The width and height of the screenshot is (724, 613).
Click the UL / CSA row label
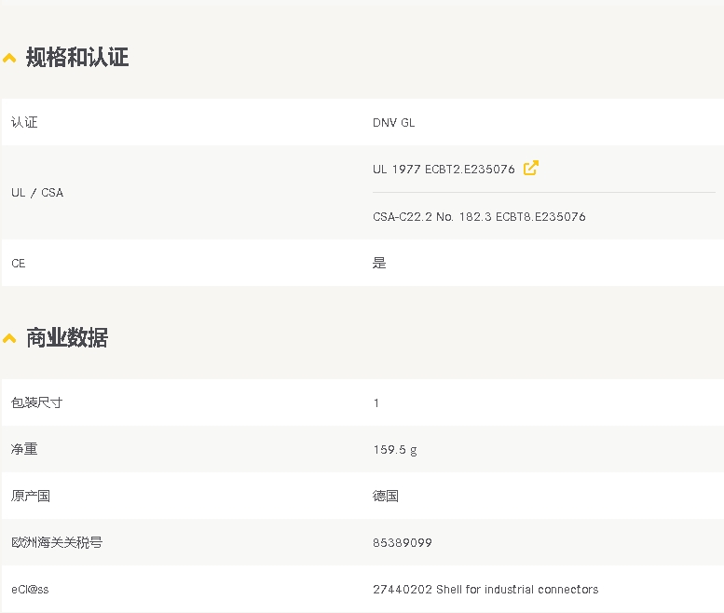(x=37, y=193)
